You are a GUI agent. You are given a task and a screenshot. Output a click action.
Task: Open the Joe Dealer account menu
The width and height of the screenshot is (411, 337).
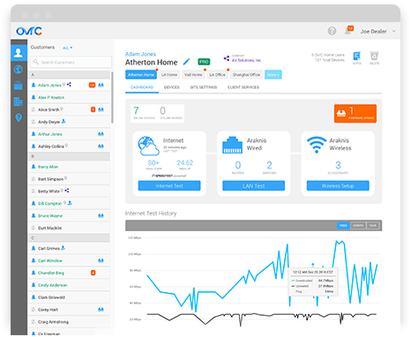click(x=377, y=31)
